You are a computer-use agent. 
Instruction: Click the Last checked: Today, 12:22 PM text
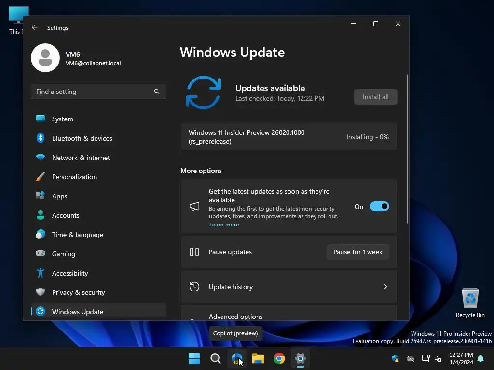pyautogui.click(x=279, y=98)
